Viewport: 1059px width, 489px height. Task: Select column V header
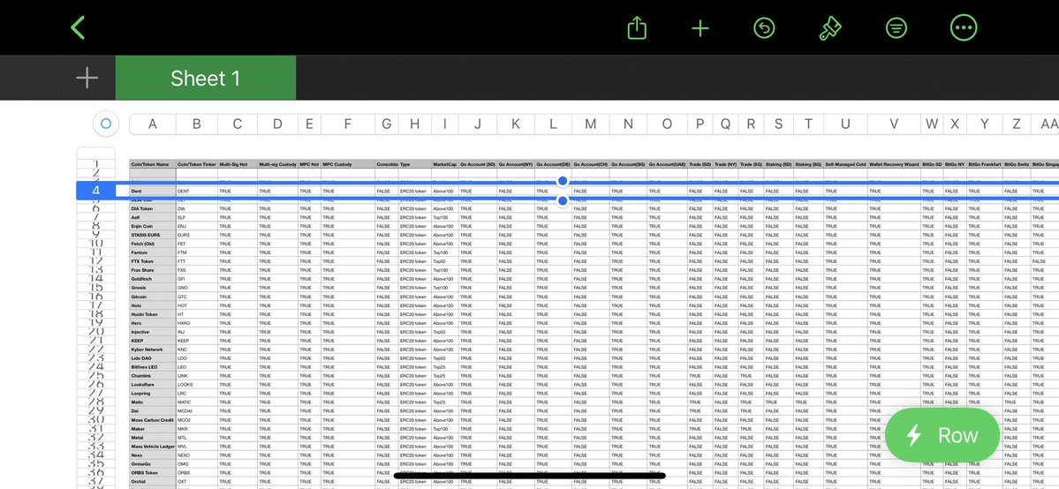[894, 124]
